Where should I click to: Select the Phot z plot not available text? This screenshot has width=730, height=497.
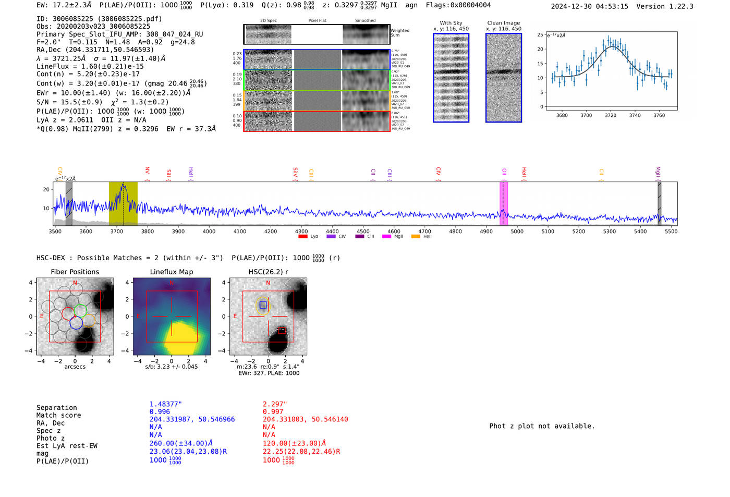point(542,426)
